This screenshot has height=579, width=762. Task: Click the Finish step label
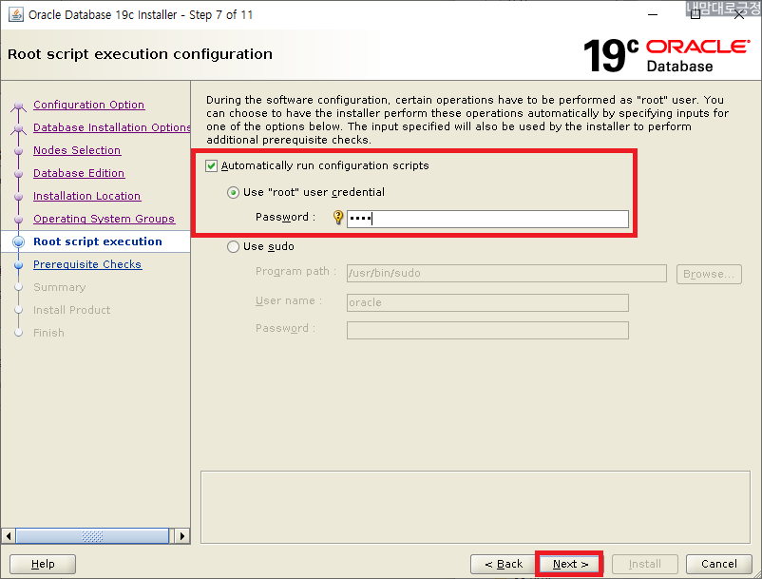[x=48, y=333]
